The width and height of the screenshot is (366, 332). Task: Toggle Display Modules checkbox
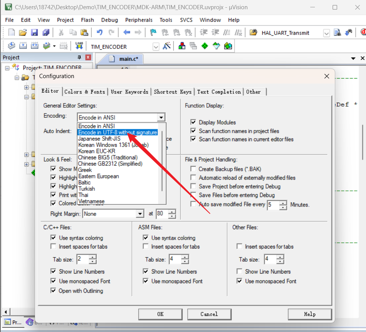click(193, 122)
